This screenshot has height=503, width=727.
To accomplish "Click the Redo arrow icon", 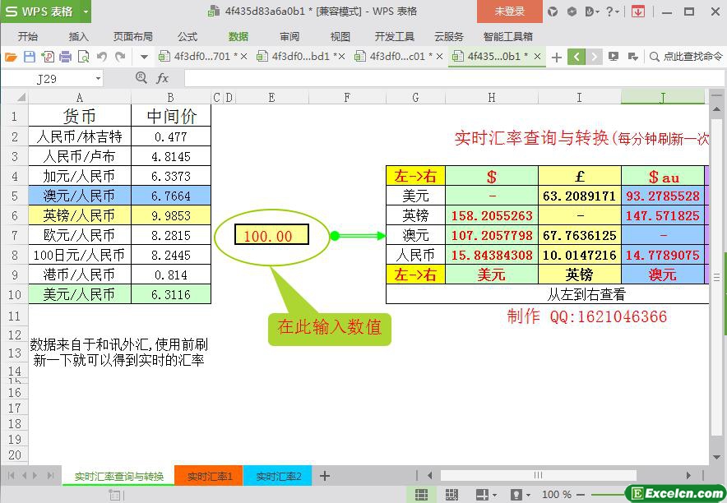I will [120, 57].
